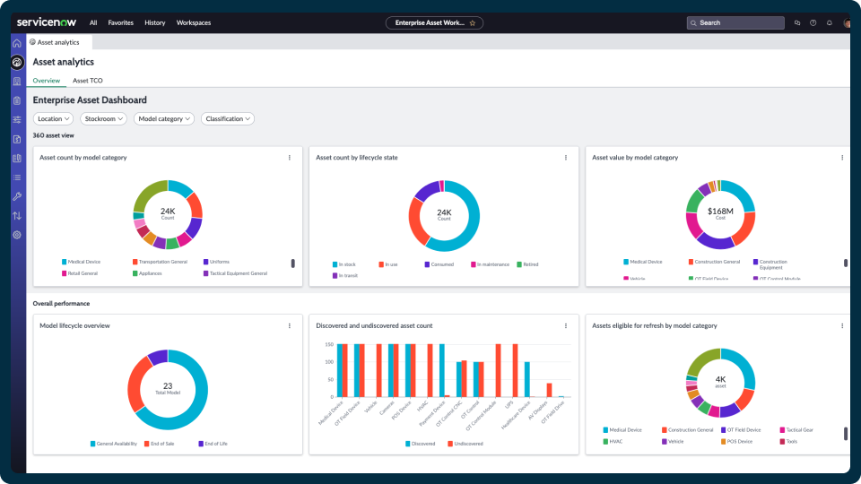The height and width of the screenshot is (484, 861).
Task: Expand the Model category filter dropdown
Action: point(163,118)
